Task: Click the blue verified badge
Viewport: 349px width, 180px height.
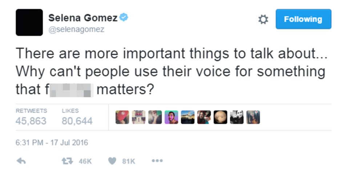Action: coord(124,17)
